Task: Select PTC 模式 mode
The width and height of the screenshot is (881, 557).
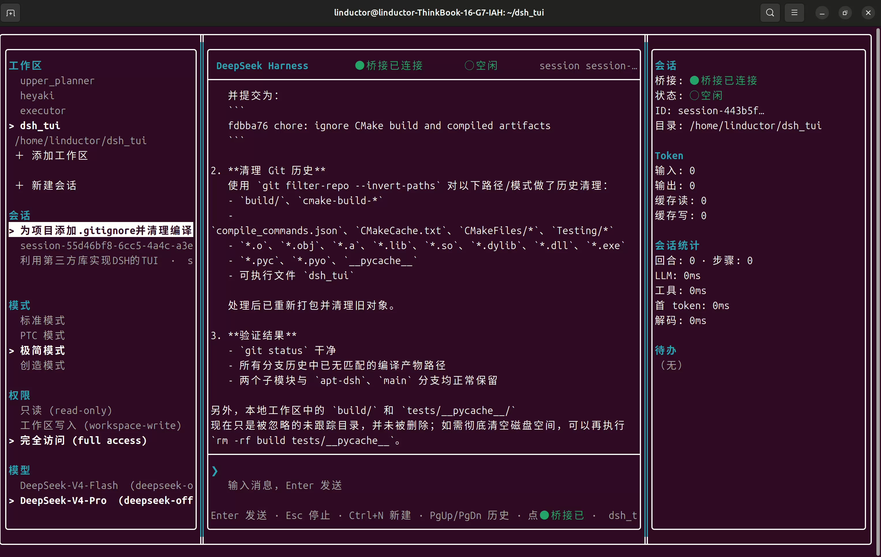Action: tap(42, 335)
